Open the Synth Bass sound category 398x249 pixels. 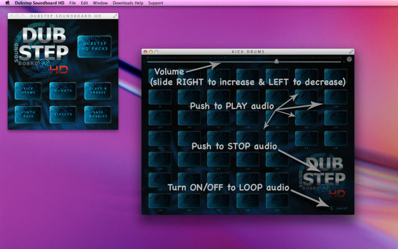pos(28,115)
